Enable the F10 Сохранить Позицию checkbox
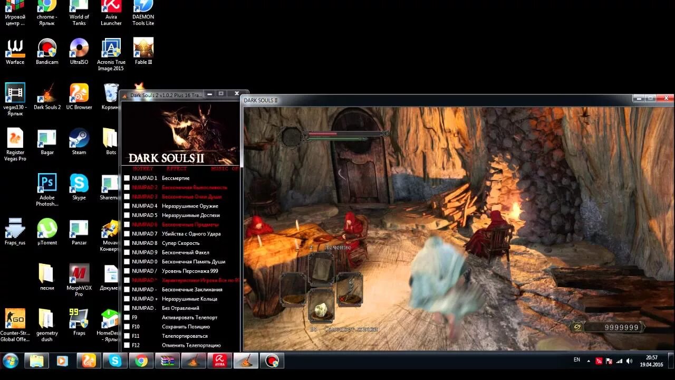 (127, 327)
